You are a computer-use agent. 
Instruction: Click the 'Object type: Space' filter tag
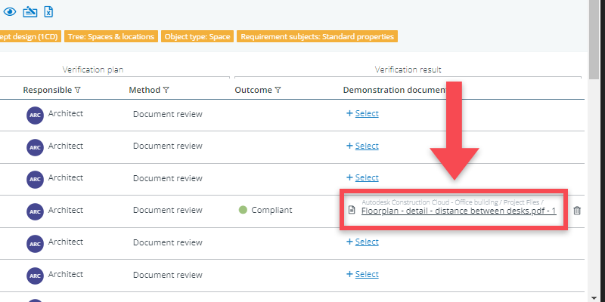point(197,36)
